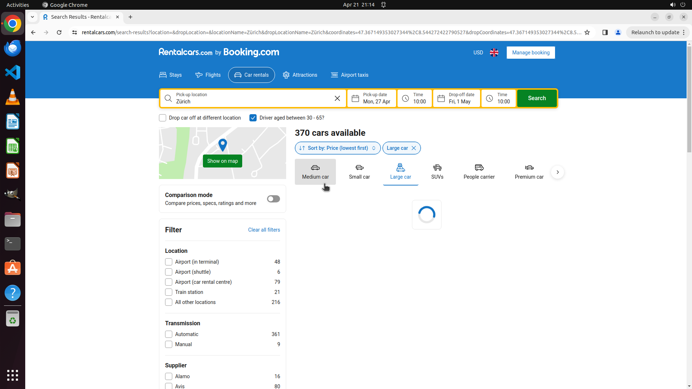Check the Automatic transmission filter
The height and width of the screenshot is (389, 692).
[169, 334]
